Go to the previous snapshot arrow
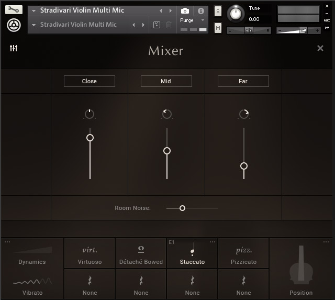 [x=133, y=25]
